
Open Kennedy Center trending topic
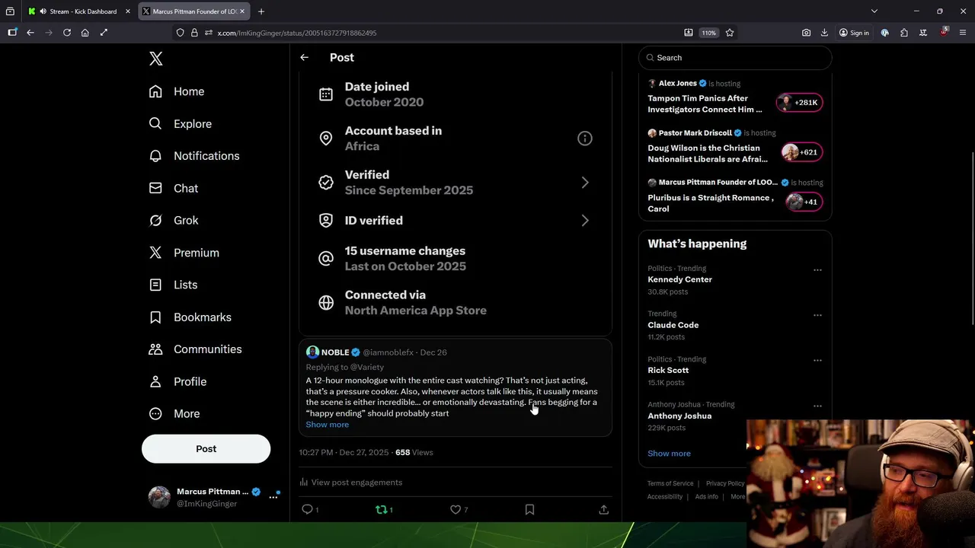[x=679, y=279]
